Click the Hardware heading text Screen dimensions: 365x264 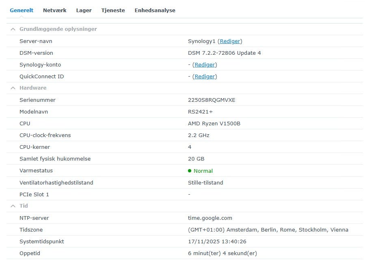(x=33, y=88)
